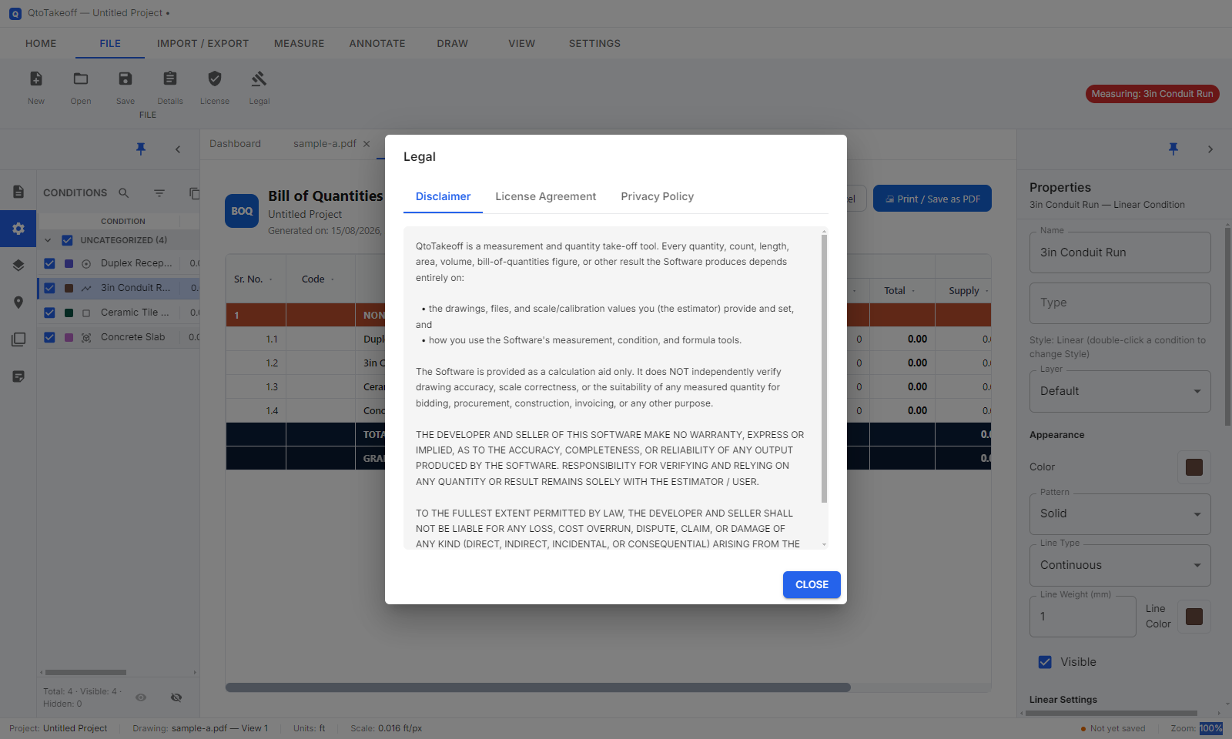Switch to the Dashboard document tab
Screen dimensions: 1232x739
click(236, 144)
